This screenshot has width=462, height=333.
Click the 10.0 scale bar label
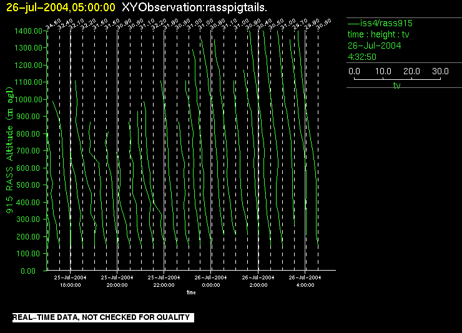click(383, 71)
